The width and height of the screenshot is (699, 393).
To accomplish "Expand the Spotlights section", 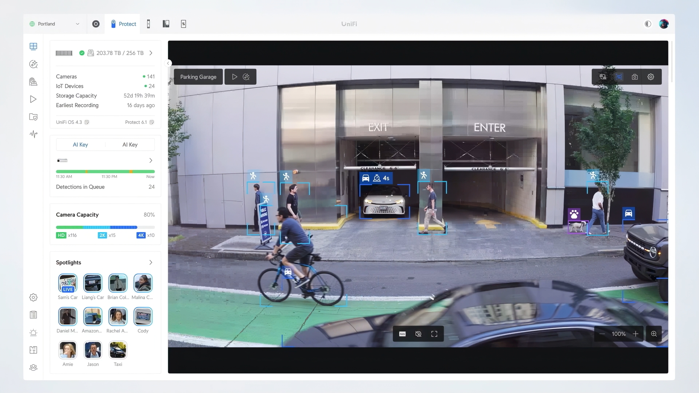I will 151,262.
